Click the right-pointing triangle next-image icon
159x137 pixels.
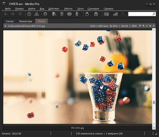[154, 26]
